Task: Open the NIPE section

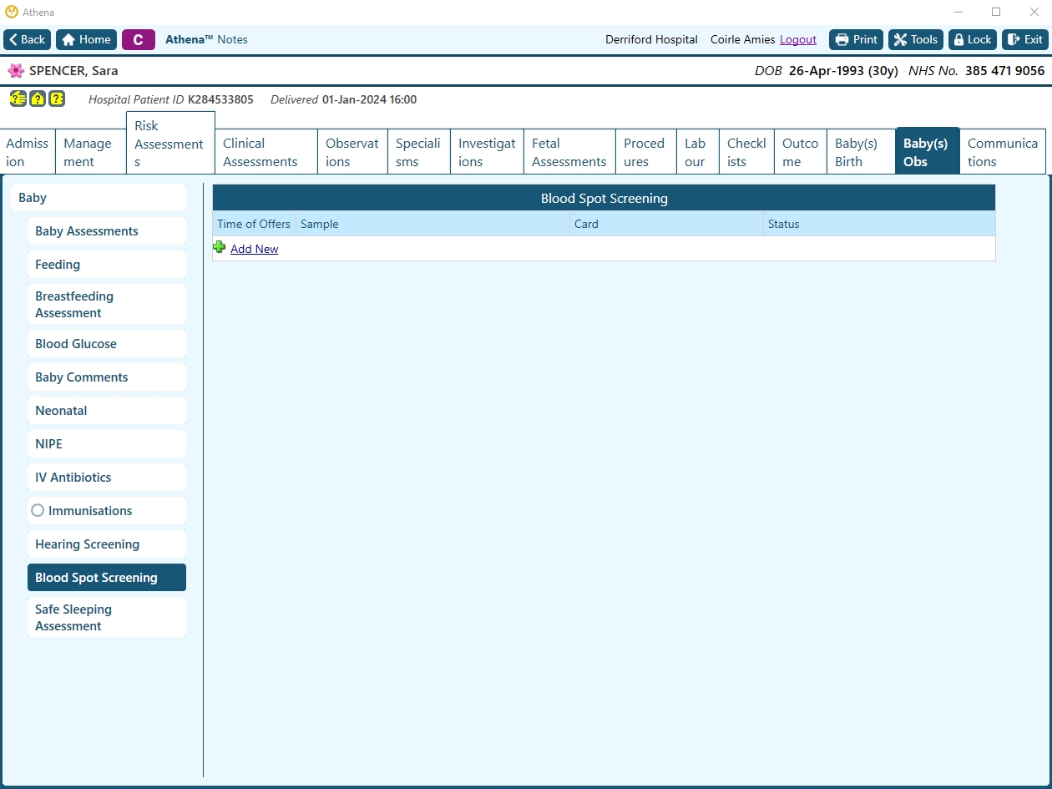Action: [107, 444]
